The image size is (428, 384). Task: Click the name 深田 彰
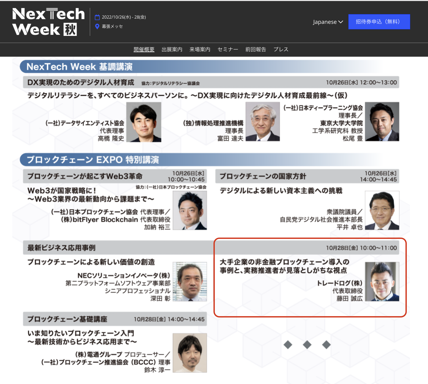[160, 298]
